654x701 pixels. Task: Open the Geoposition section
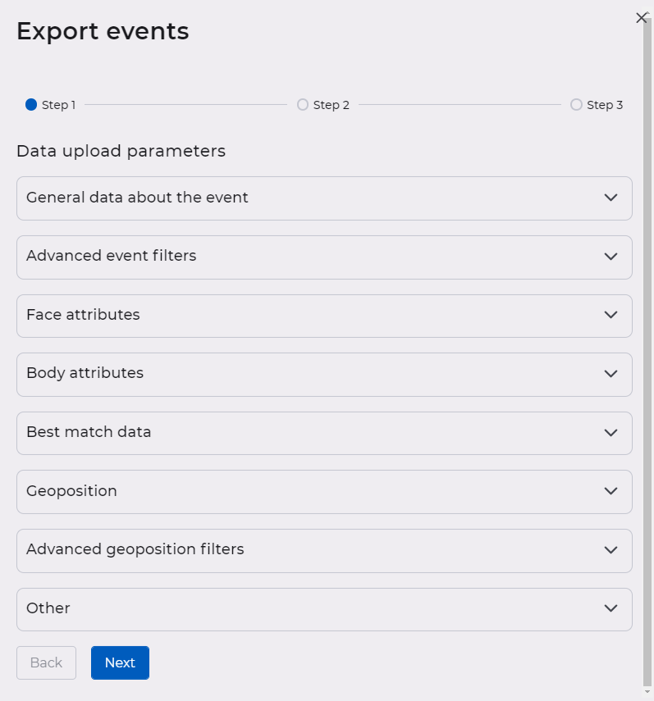tap(325, 491)
